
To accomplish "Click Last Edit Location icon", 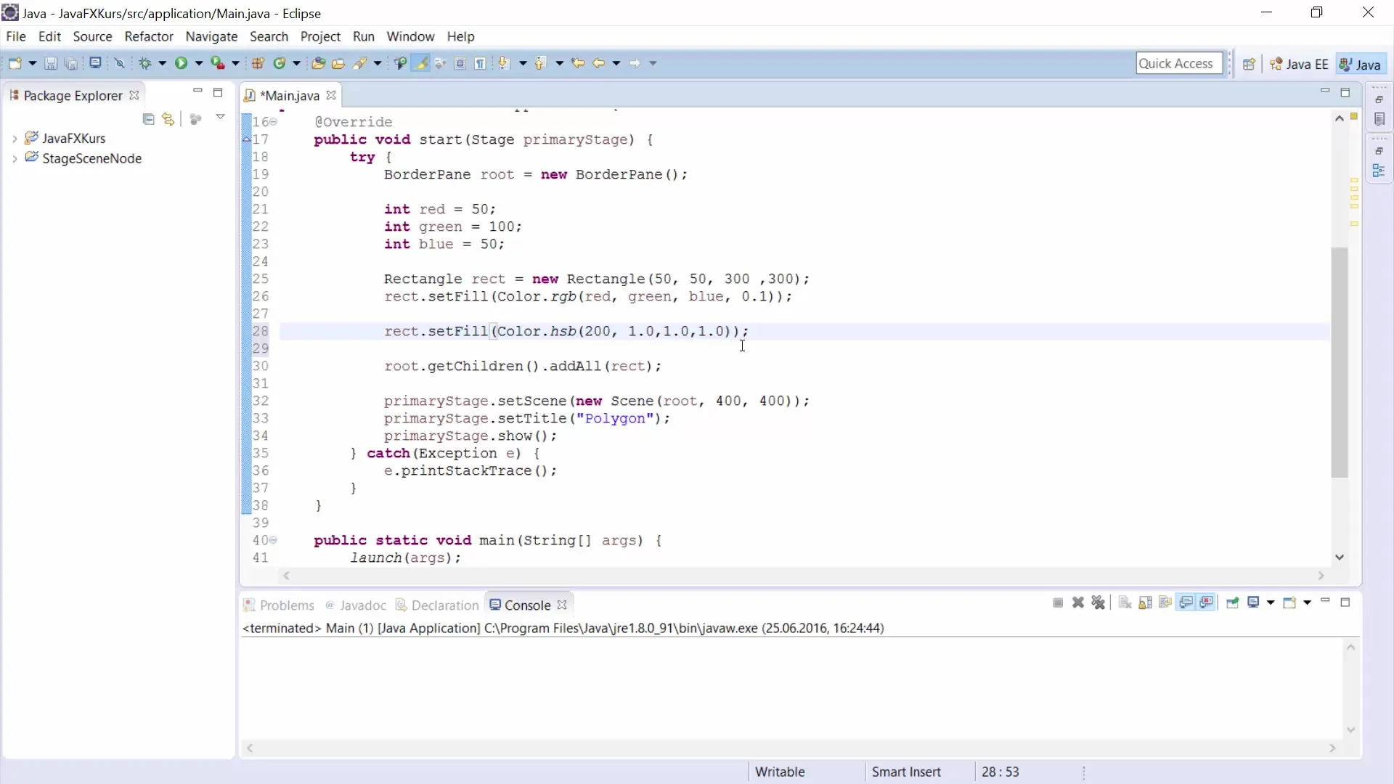I will 578,63.
